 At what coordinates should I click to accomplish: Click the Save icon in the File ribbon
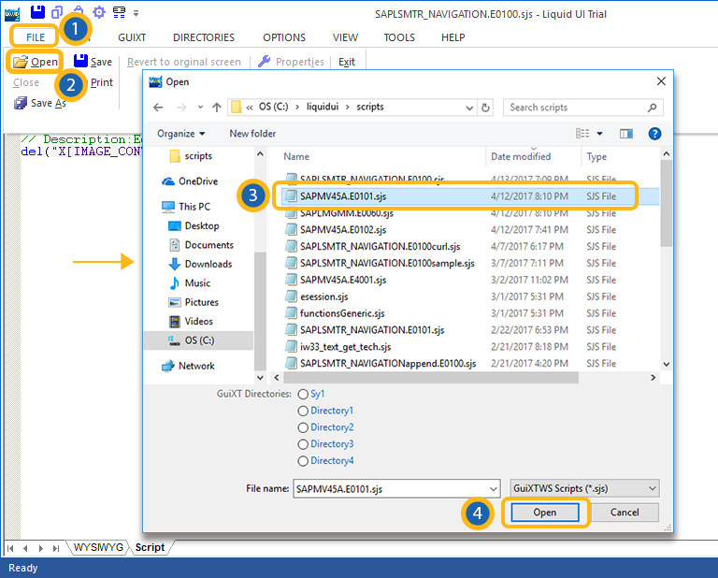[81, 62]
